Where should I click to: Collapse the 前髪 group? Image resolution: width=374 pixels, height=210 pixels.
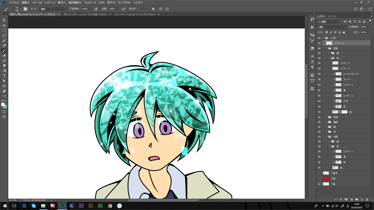[x=327, y=48]
